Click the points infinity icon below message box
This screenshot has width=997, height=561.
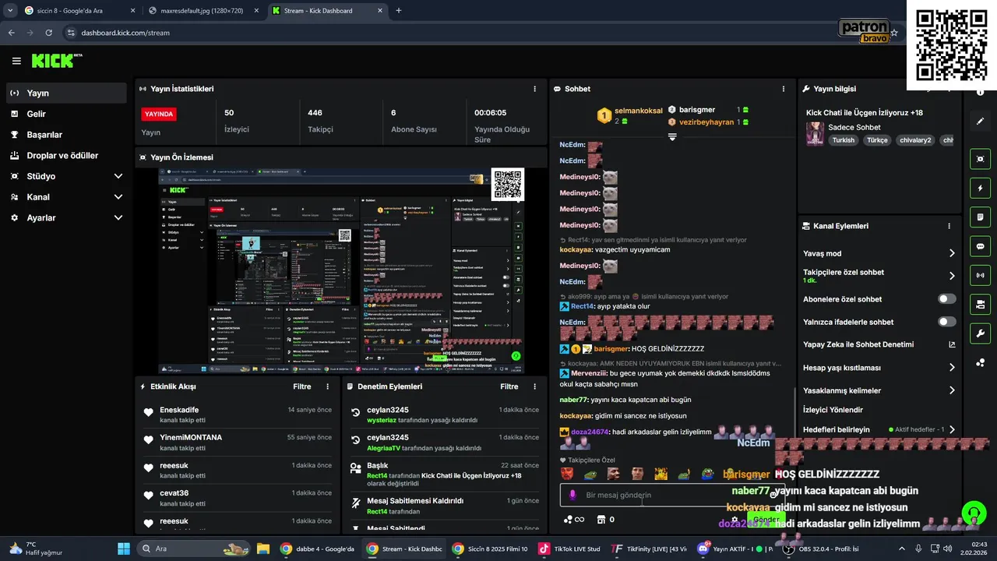tap(574, 520)
